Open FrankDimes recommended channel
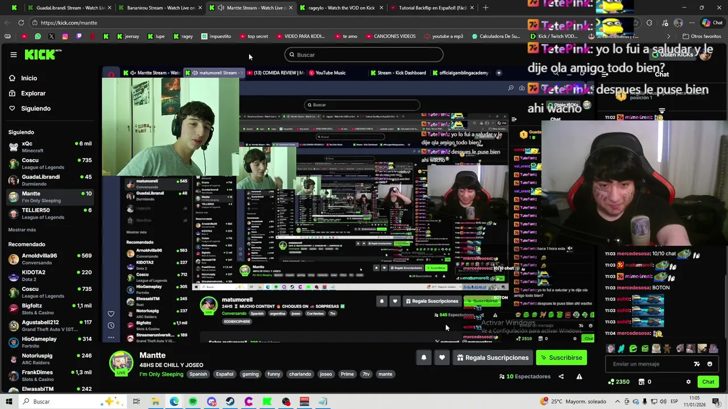 [49, 375]
